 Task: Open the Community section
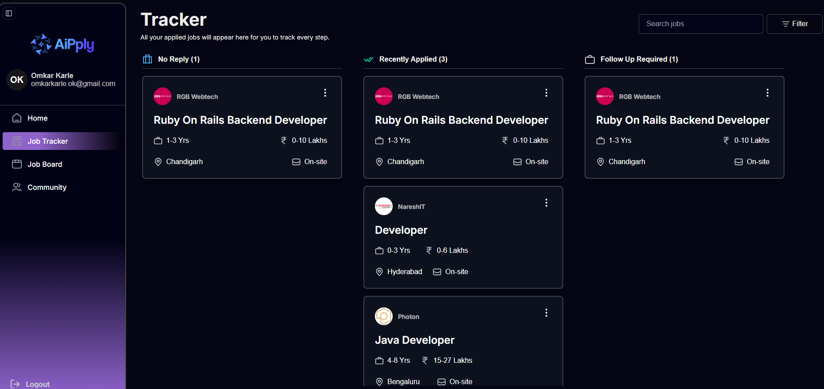(47, 187)
